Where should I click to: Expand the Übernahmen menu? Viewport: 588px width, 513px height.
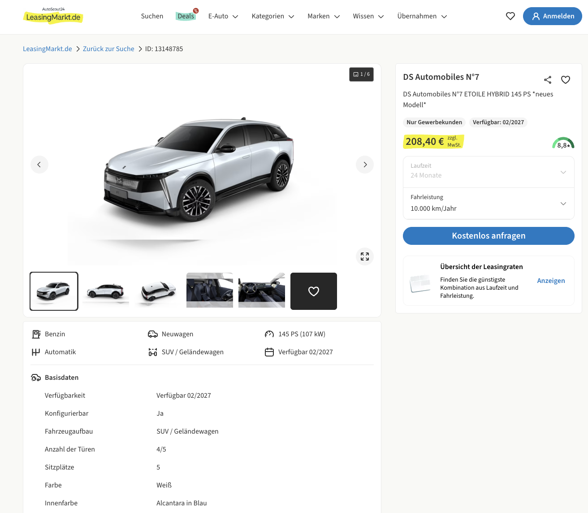[x=422, y=16]
